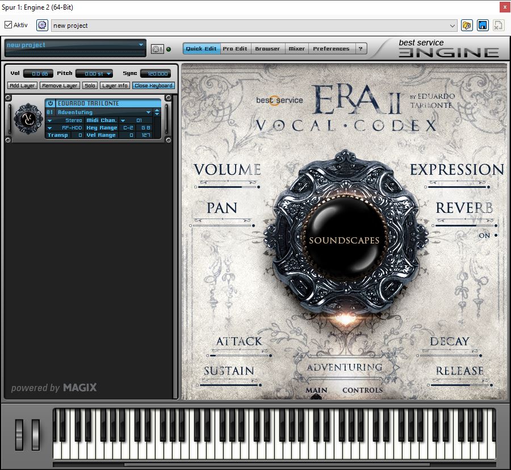Open the new project preset combo box
The image size is (511, 470).
pos(254,26)
